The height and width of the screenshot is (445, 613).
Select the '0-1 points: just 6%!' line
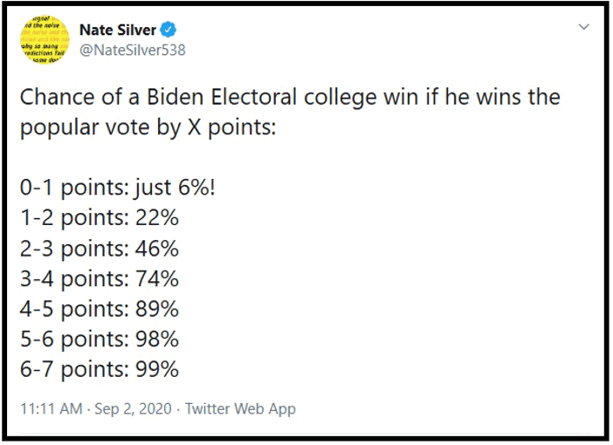pos(118,188)
